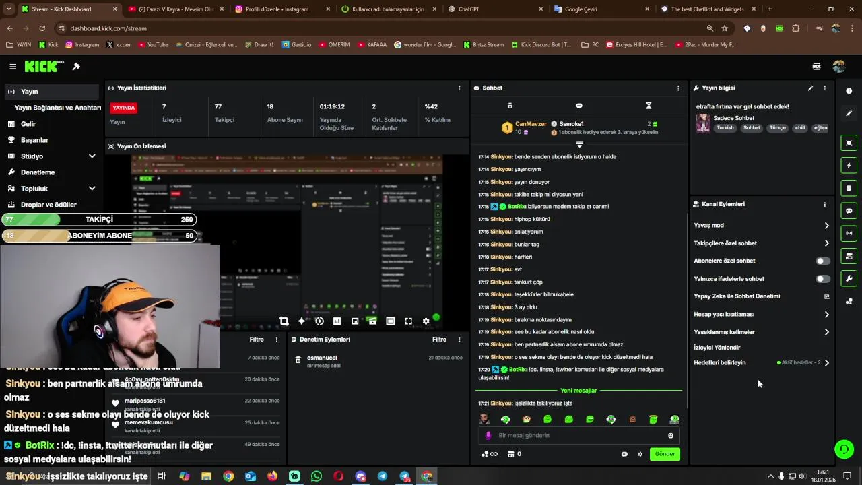Click the browser address bar
Viewport: 862px width, 485px height.
pos(384,28)
